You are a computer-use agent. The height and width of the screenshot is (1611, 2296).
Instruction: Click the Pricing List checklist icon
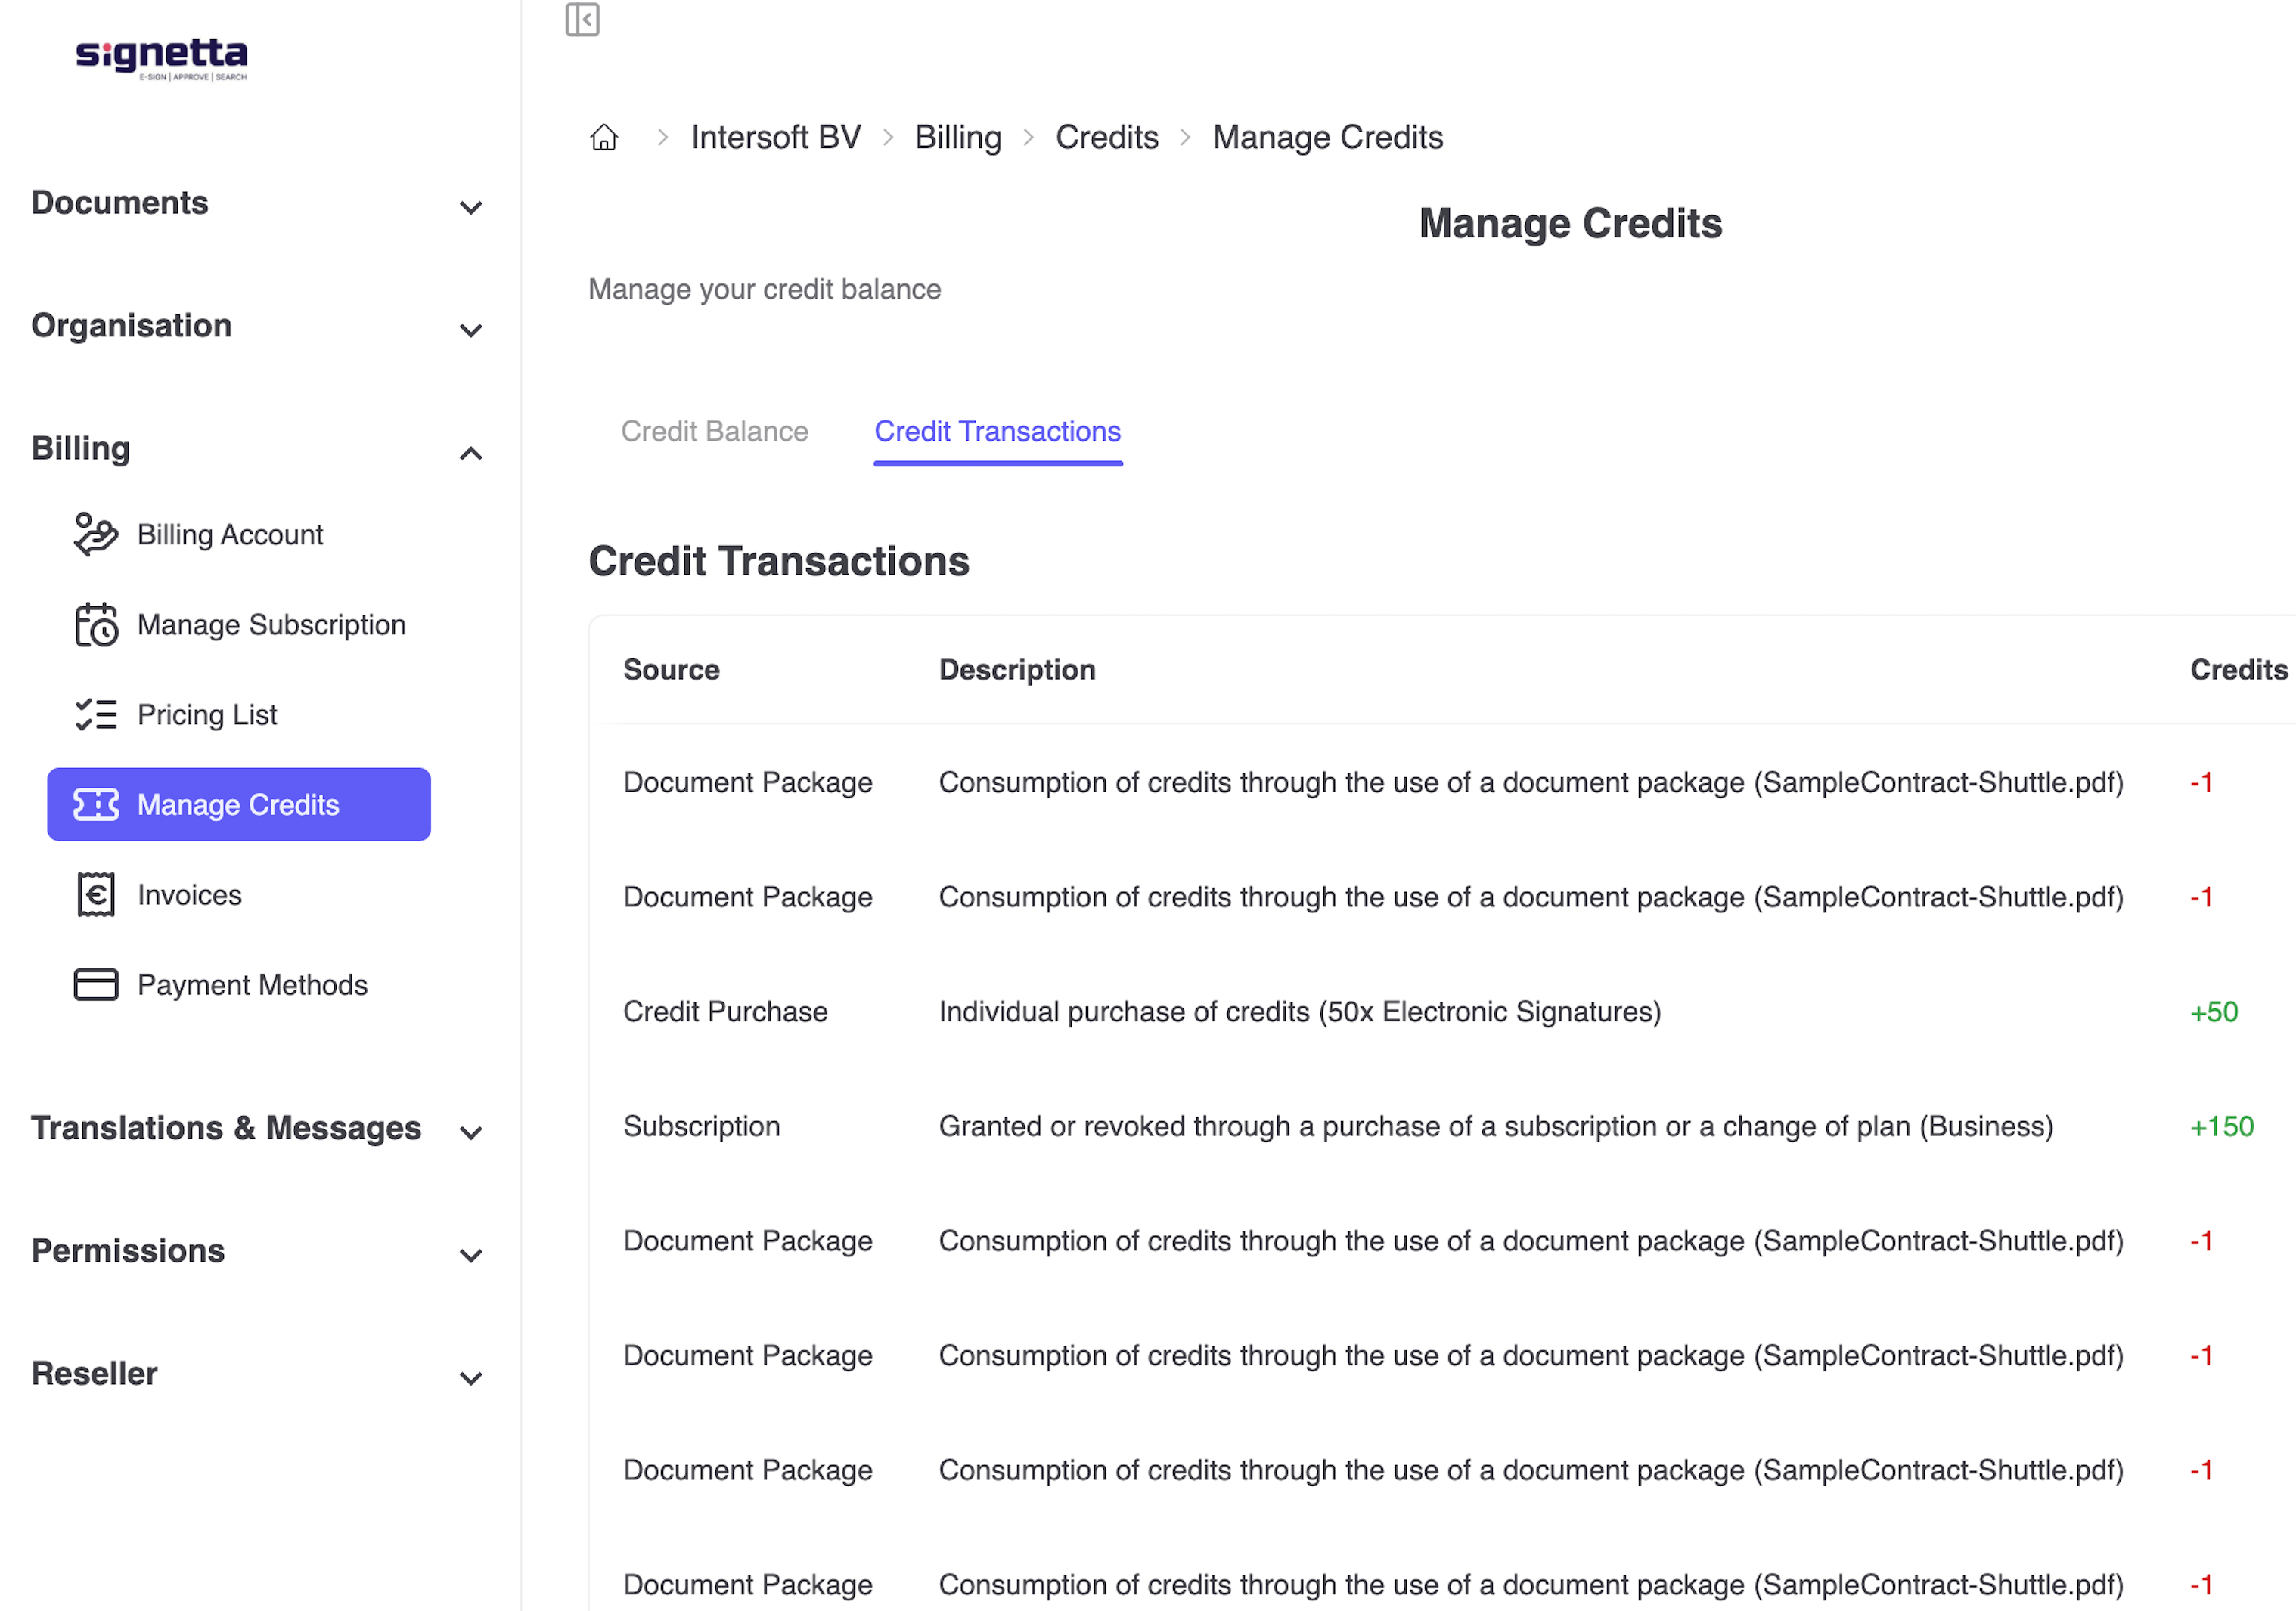click(x=96, y=714)
